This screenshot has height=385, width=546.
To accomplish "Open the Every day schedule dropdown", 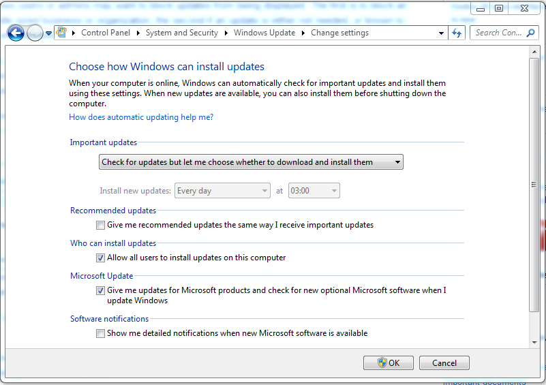I will 222,191.
